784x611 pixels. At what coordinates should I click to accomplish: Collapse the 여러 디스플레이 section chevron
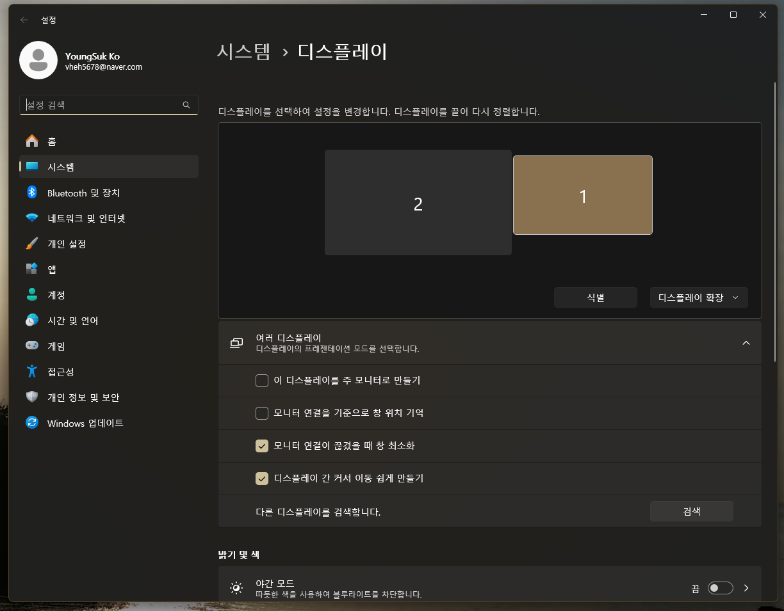(x=746, y=343)
